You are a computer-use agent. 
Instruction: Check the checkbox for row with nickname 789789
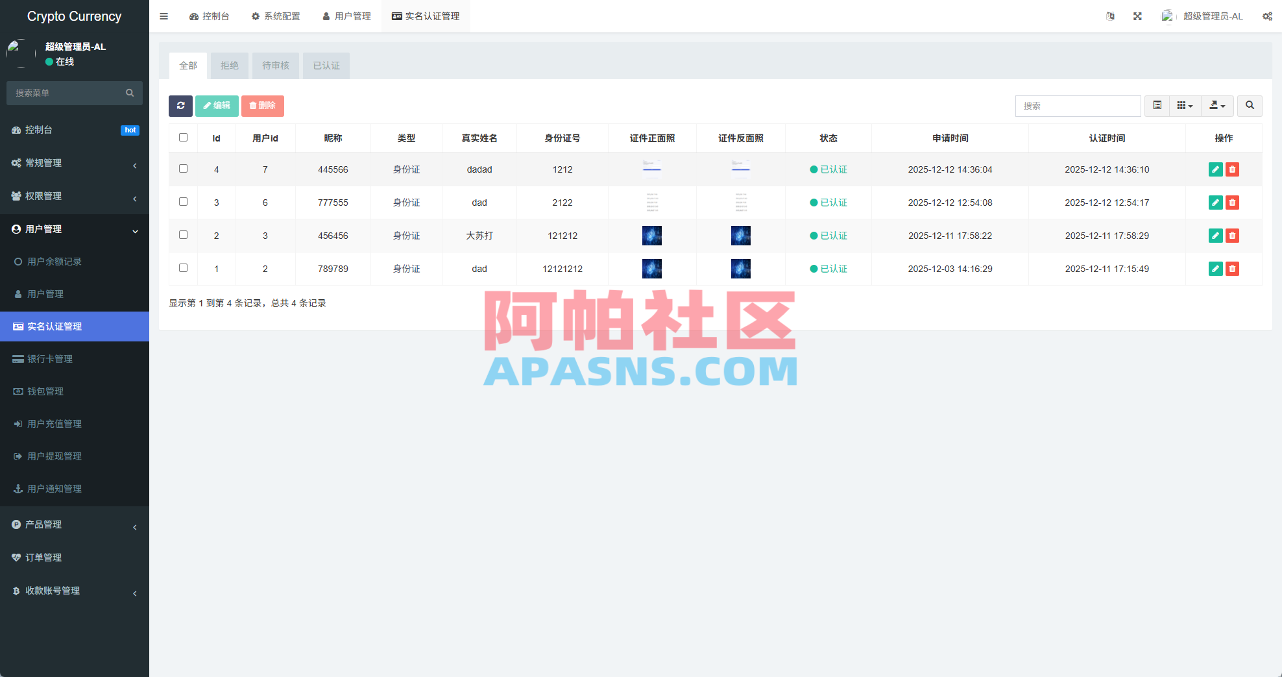point(183,268)
